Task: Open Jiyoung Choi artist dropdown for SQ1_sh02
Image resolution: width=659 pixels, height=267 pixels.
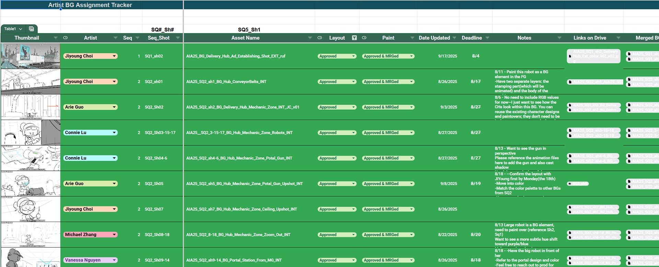Action: (91, 56)
